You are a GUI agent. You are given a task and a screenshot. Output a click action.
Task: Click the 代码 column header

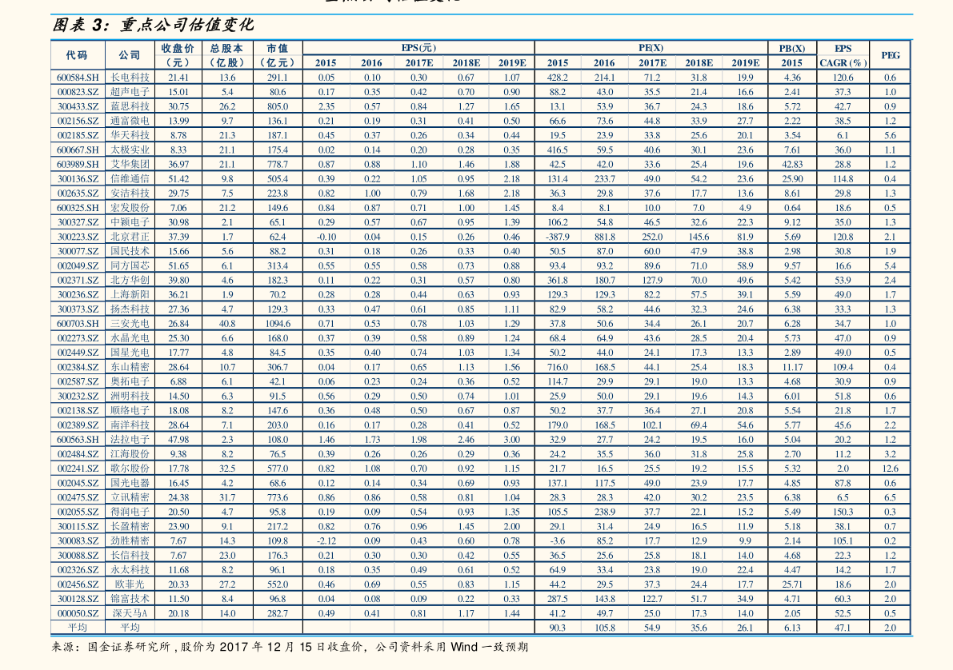77,55
